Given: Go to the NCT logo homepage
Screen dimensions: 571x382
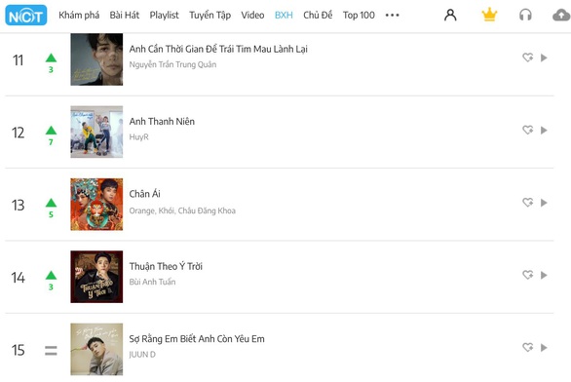Looking at the screenshot, I should 26,15.
